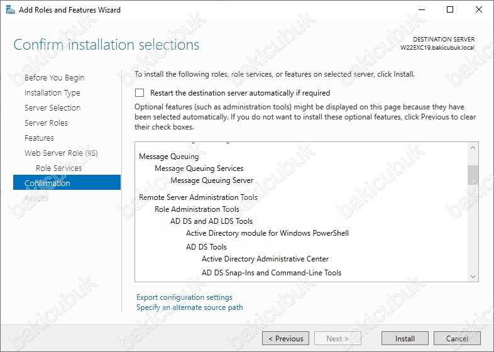494x352 pixels.
Task: Go to Before You Begin step
Action: coord(54,77)
